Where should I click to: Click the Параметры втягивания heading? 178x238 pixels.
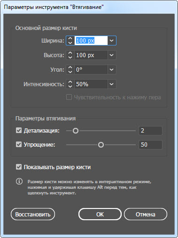point(46,119)
